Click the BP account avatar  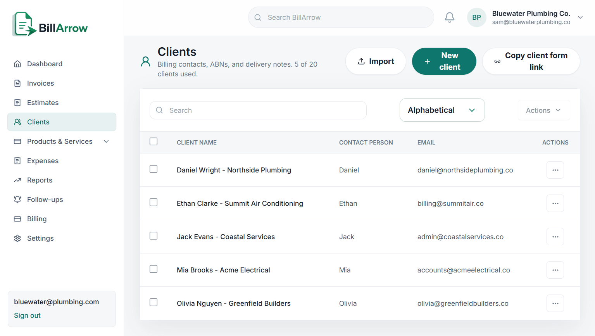(x=476, y=17)
